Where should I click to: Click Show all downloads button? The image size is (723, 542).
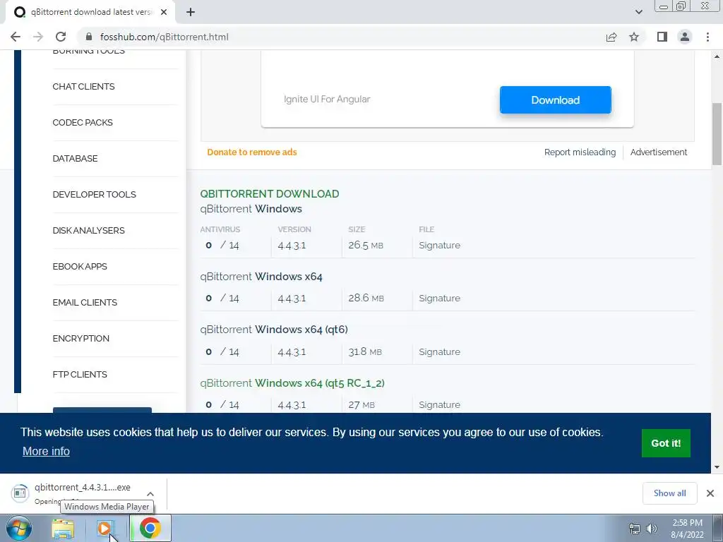(x=669, y=493)
